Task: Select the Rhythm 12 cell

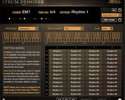Action: tap(57, 94)
